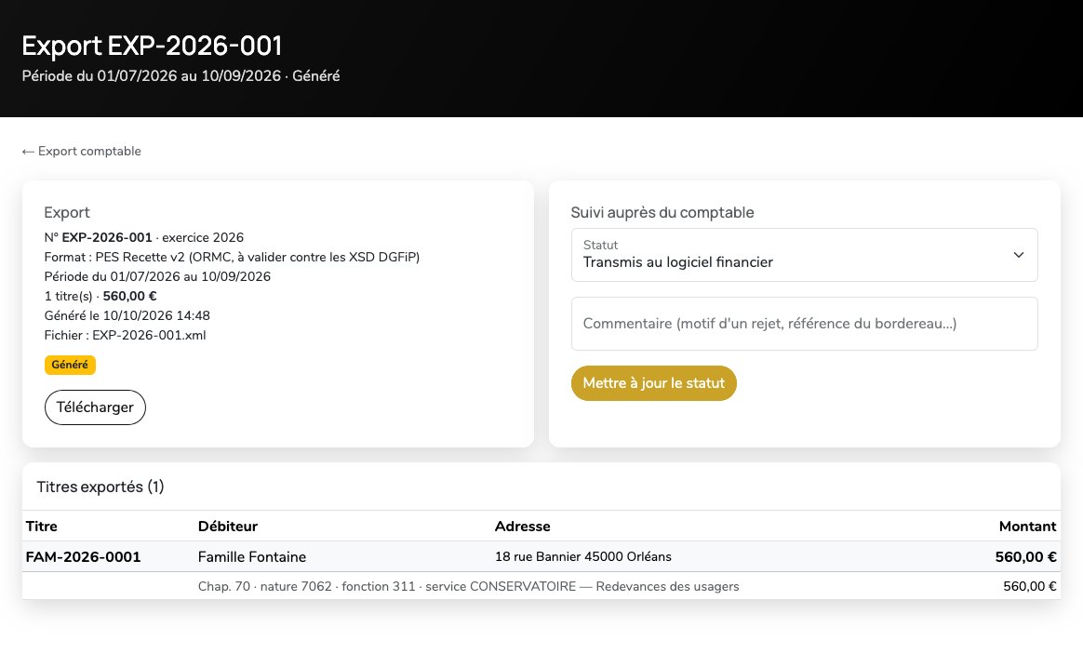Click address 18 rue Bannier 45000 Orléans
Image resolution: width=1083 pixels, height=667 pixels.
point(583,557)
